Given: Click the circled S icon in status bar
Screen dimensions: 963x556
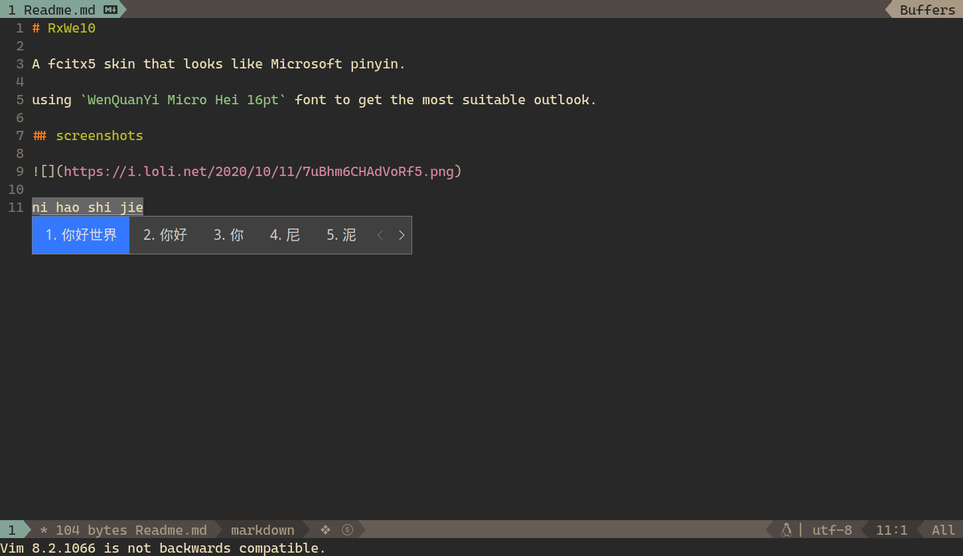Looking at the screenshot, I should click(347, 529).
